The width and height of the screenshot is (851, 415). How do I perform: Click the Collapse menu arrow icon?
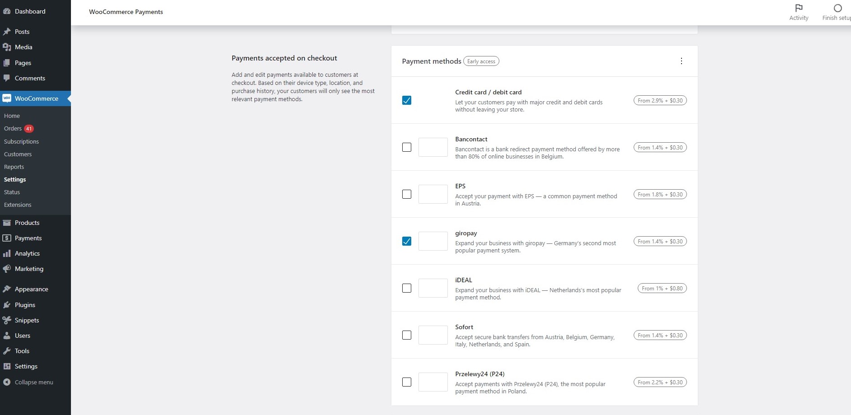point(7,382)
